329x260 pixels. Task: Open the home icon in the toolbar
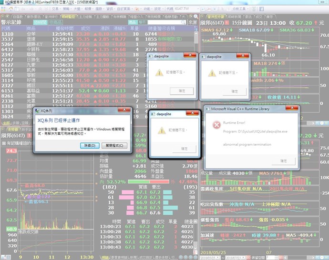click(10, 9)
